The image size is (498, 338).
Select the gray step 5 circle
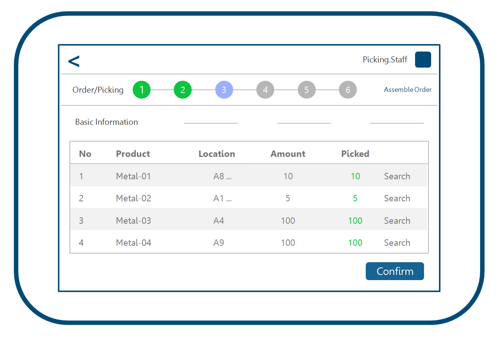(x=306, y=90)
